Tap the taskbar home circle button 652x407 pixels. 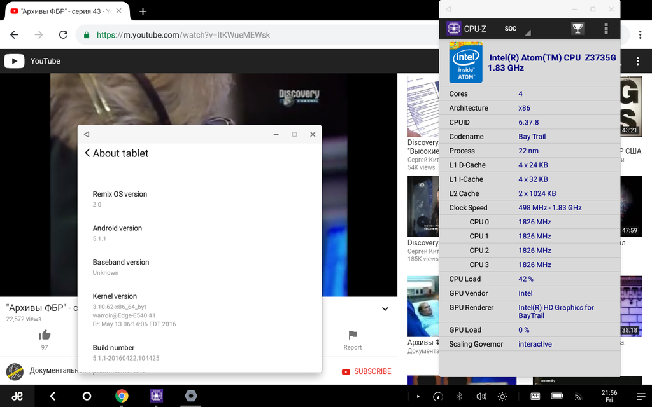[87, 396]
